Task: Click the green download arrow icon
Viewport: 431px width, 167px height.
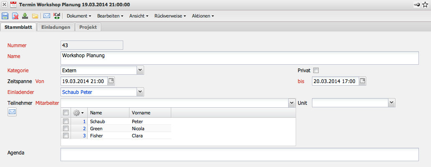Action: click(25, 16)
